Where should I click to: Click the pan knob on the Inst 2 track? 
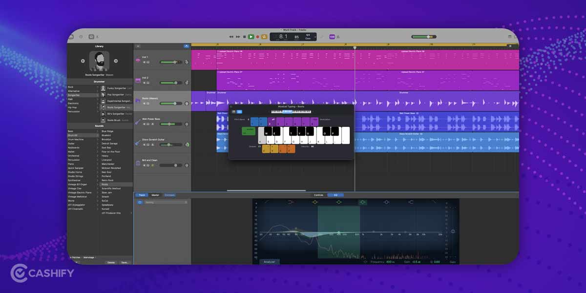(x=186, y=82)
